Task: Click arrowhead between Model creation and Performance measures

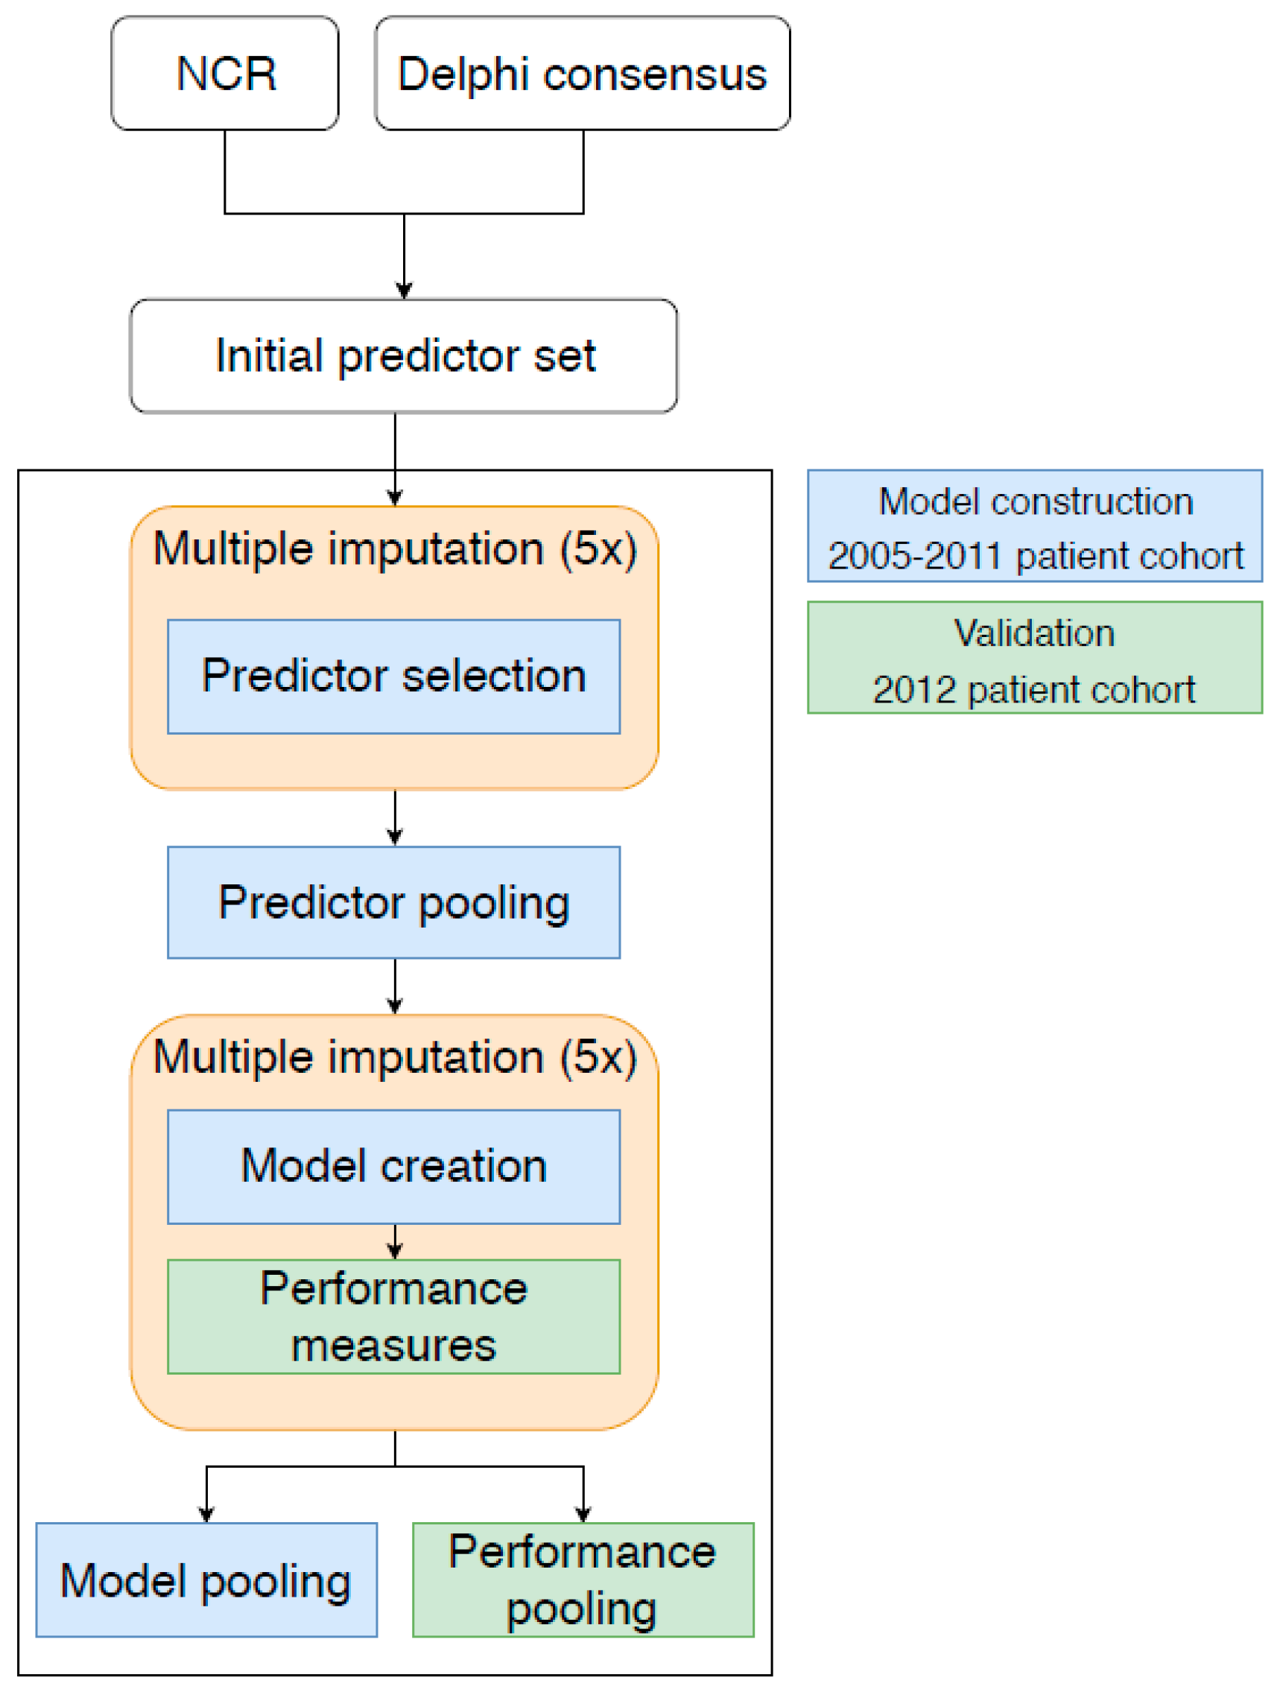Action: [395, 1252]
